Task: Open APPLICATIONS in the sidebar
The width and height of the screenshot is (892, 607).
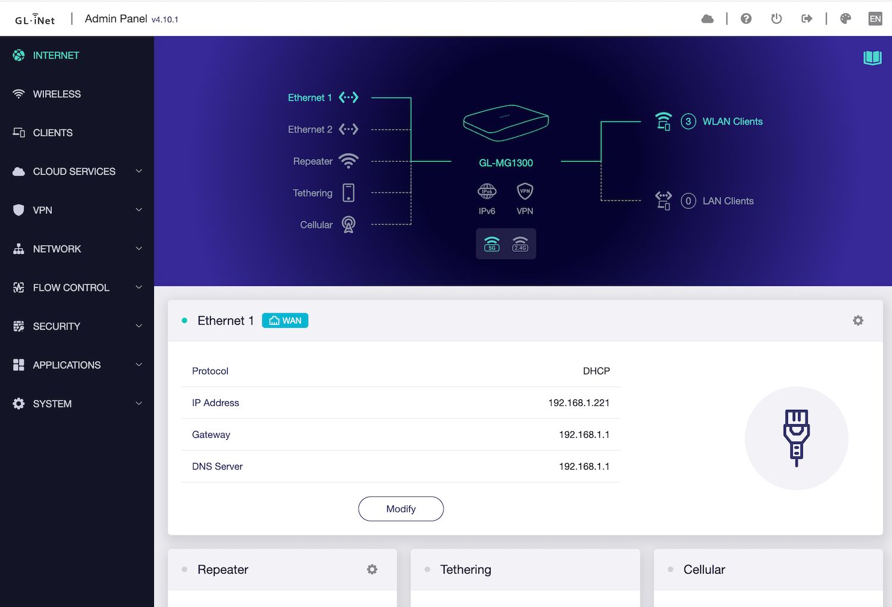Action: pyautogui.click(x=77, y=365)
